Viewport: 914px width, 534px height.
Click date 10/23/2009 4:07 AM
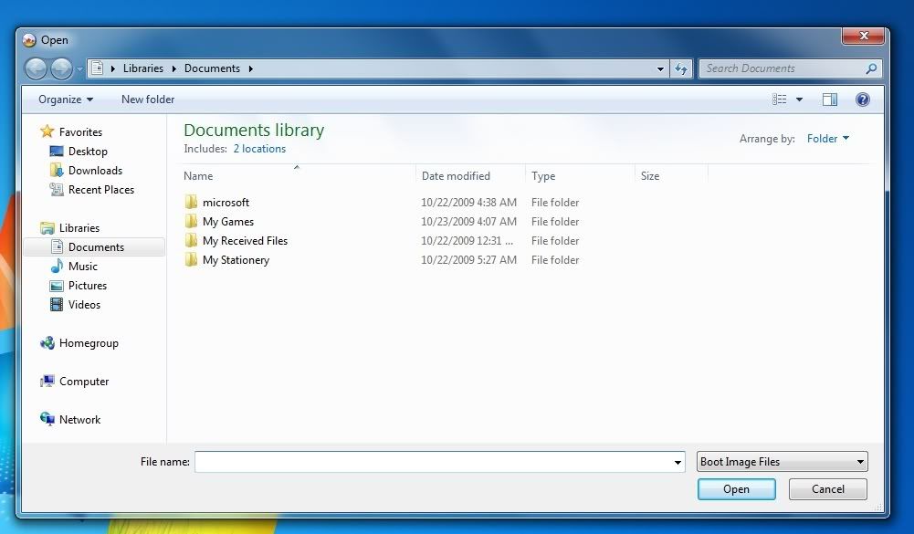click(468, 222)
